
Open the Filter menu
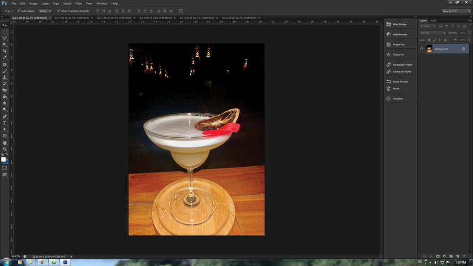78,3
